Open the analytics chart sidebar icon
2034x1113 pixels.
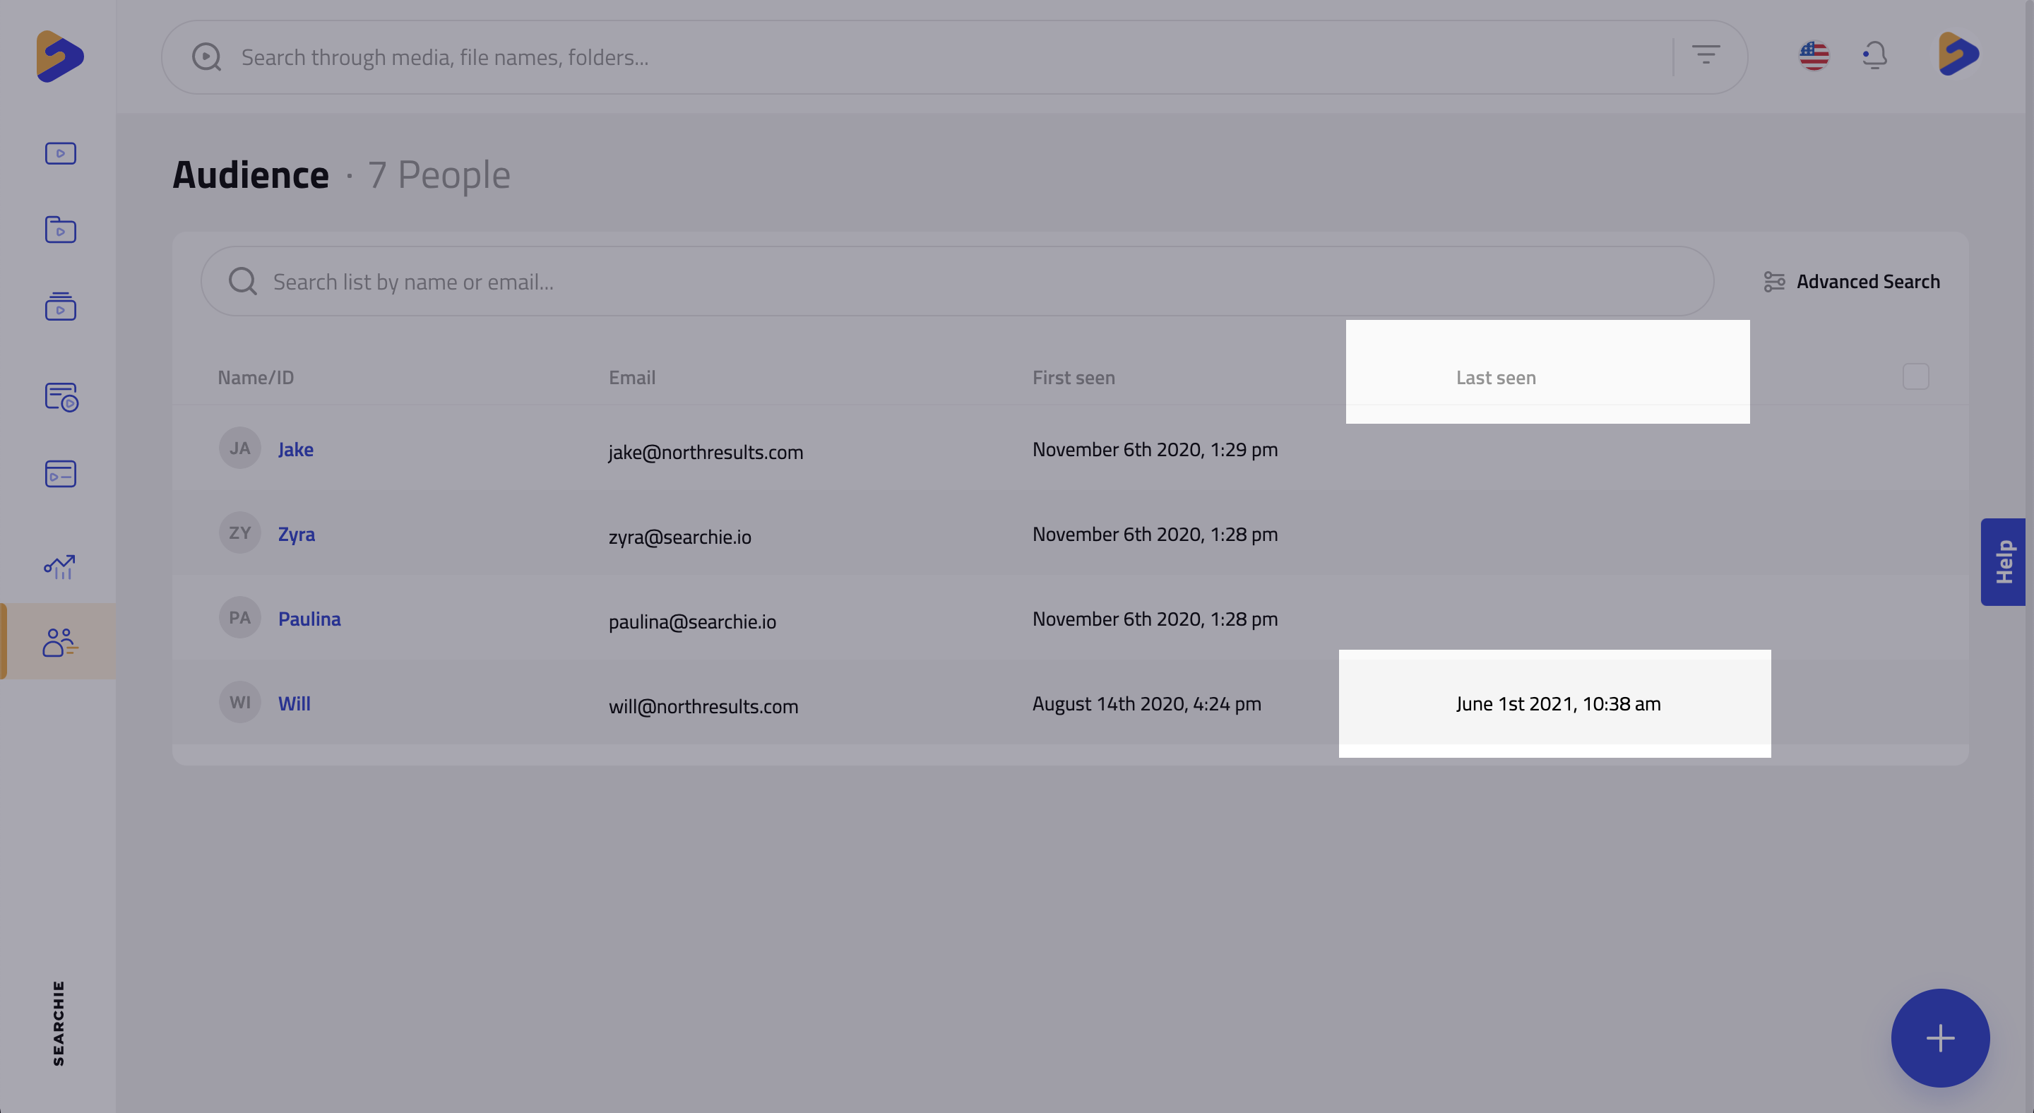pyautogui.click(x=60, y=566)
